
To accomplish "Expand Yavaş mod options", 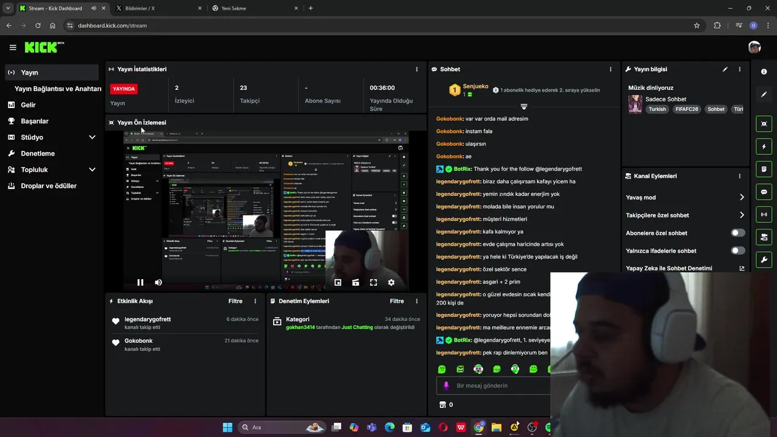I will pyautogui.click(x=742, y=197).
